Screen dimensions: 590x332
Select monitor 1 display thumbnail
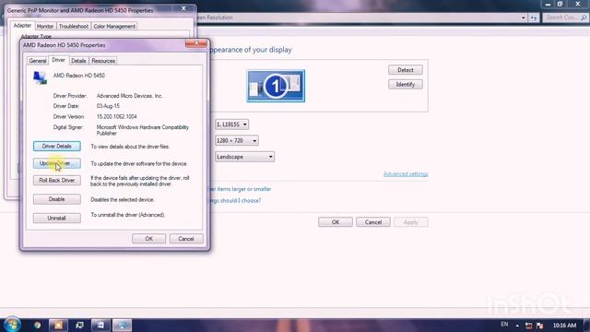pos(276,86)
